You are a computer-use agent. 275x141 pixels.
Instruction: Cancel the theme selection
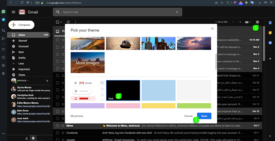188,116
